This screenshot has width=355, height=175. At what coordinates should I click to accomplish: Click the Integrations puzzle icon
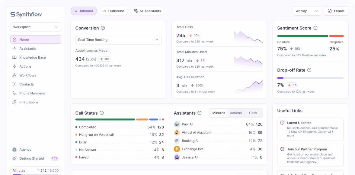(14, 102)
